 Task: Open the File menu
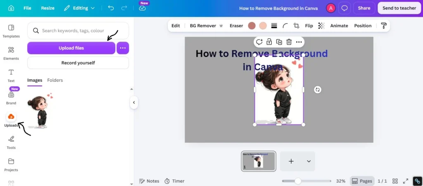[x=27, y=8]
